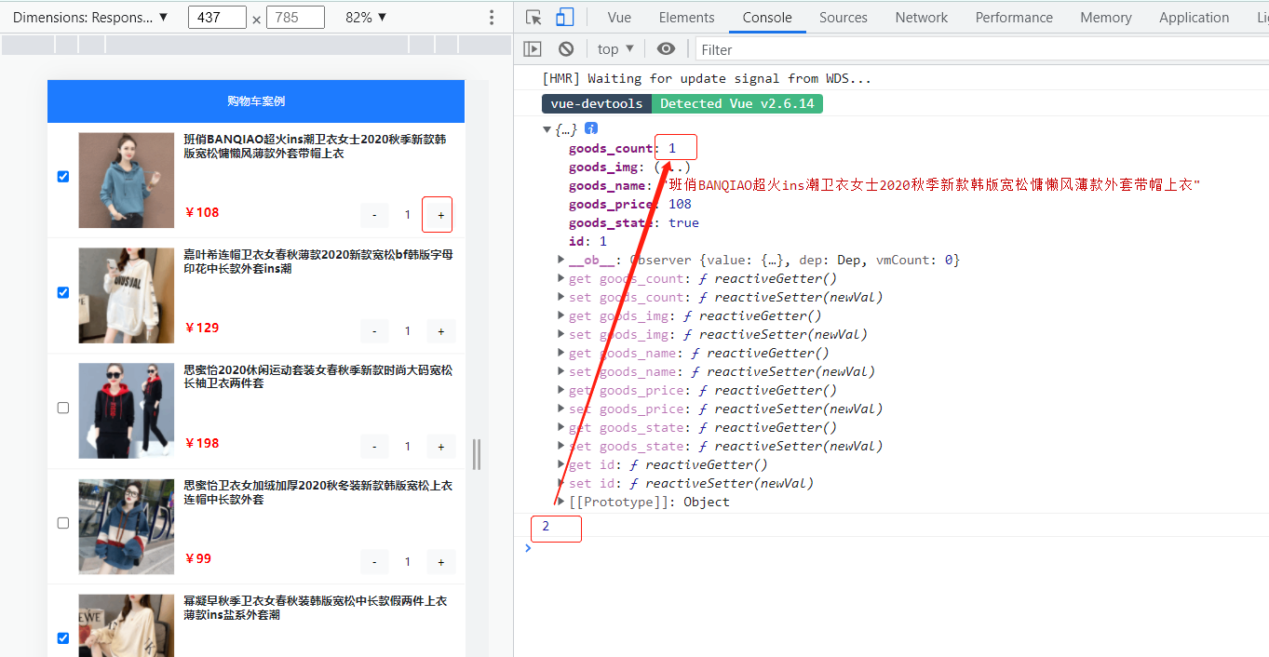
Task: Expand set goods_price reactiveSetter
Action: pyautogui.click(x=561, y=409)
